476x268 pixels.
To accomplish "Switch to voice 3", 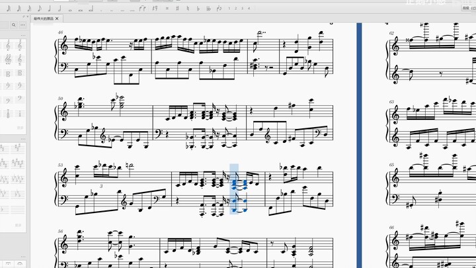I will click(242, 9).
